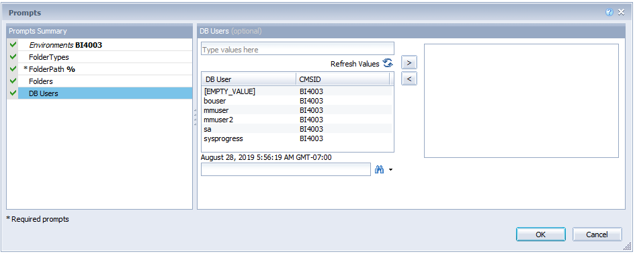This screenshot has width=635, height=254.
Task: Click the Prompts Summary panel header
Action: click(x=99, y=31)
